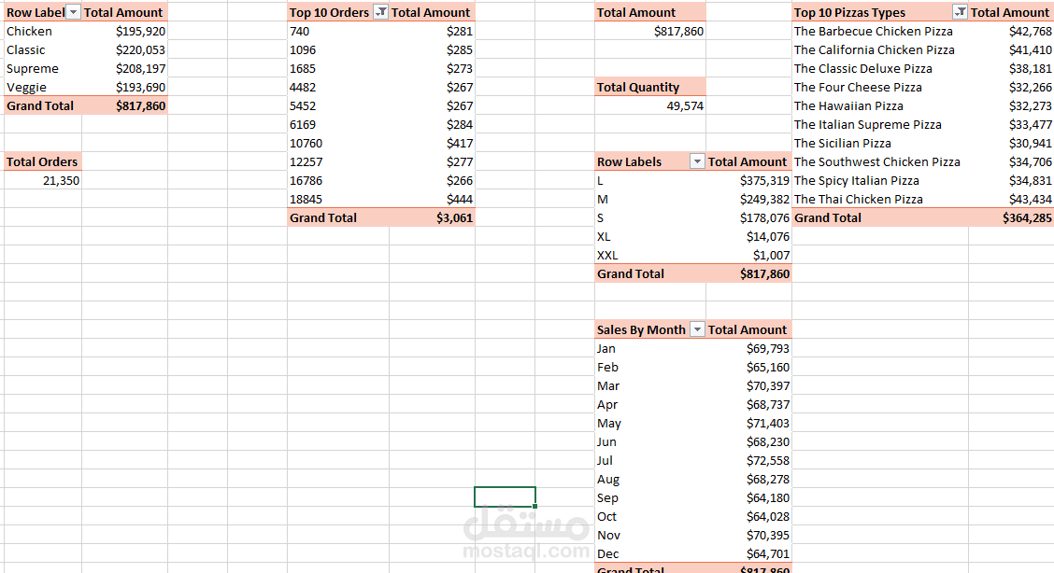Screen dimensions: 1054x573
Task: Click the $375,319 size L amount
Action: coord(748,180)
